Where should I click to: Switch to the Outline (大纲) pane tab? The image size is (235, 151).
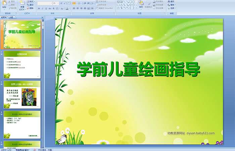pos(11,17)
